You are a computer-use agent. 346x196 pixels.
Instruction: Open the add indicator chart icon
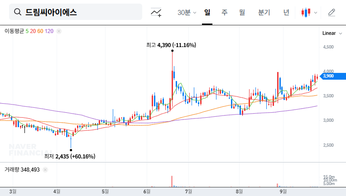(x=156, y=12)
